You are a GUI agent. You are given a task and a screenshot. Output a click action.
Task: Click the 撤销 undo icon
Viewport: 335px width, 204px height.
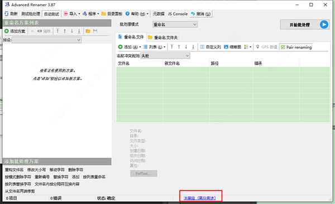click(x=193, y=14)
